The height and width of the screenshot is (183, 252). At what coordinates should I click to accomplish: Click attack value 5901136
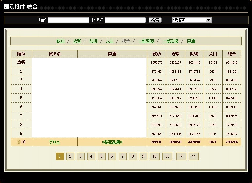[175, 80]
